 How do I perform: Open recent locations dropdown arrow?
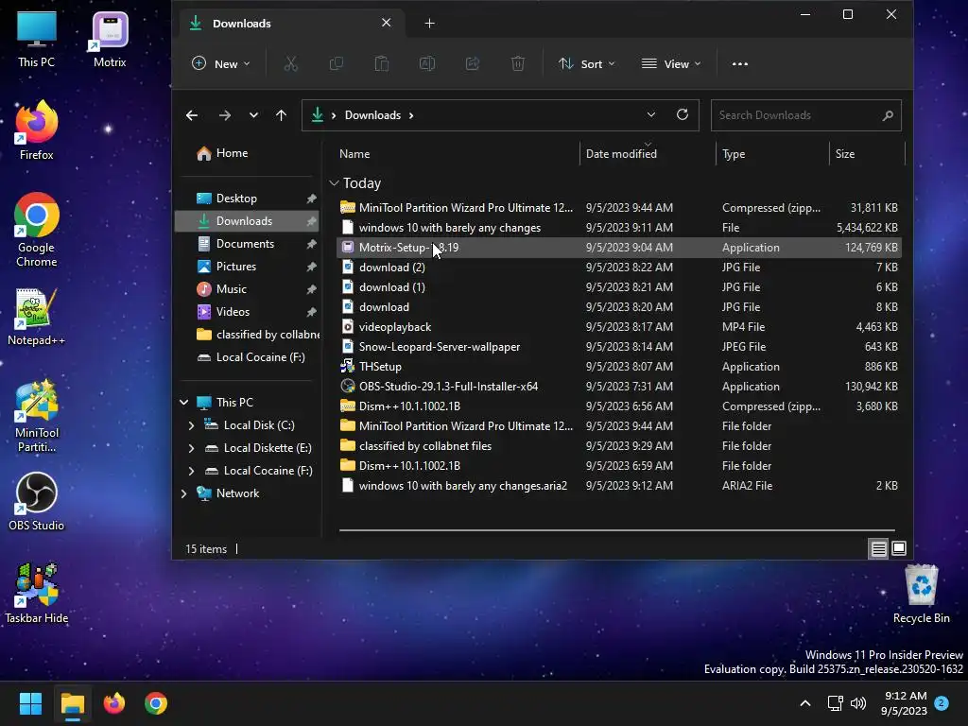point(253,115)
